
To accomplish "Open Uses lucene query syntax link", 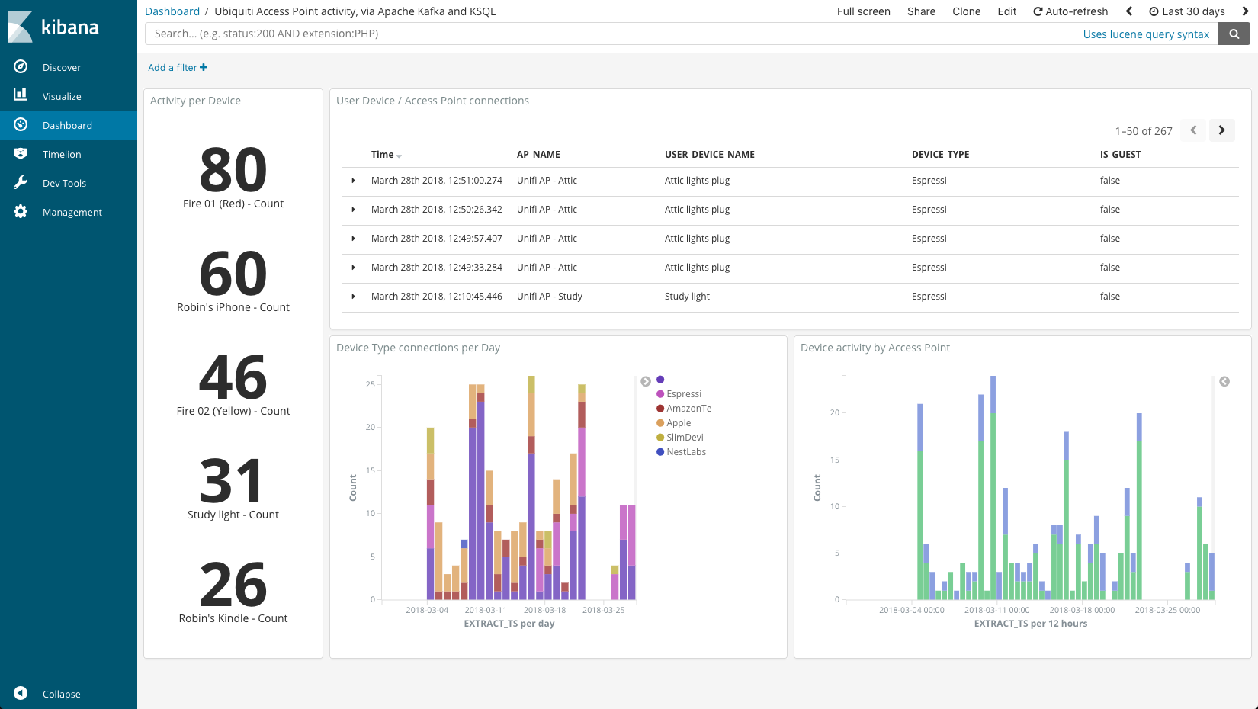I will pyautogui.click(x=1146, y=34).
